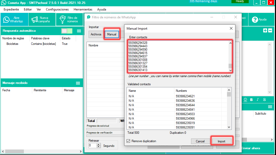Open the Filtro de números tool

pos(69,19)
